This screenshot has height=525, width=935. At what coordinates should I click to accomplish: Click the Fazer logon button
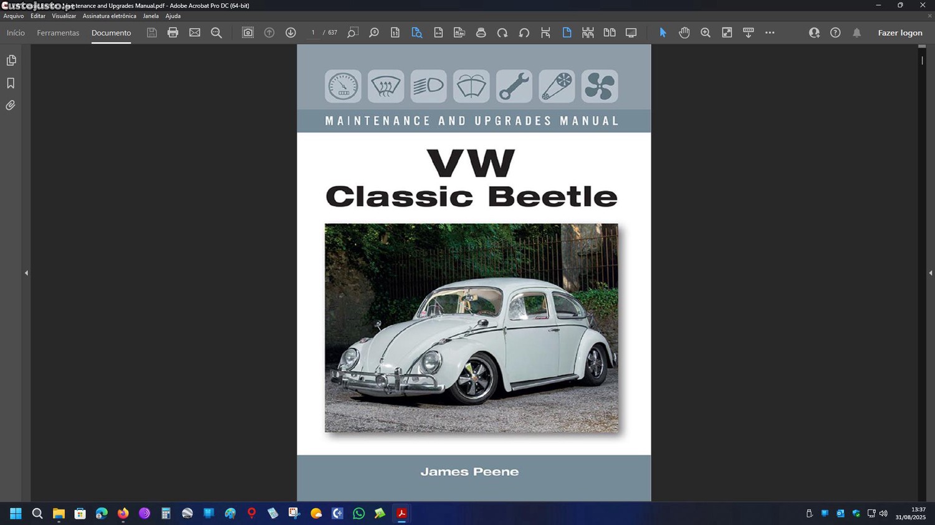(899, 32)
